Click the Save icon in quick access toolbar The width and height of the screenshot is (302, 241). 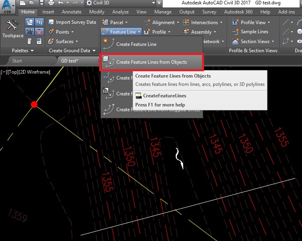click(42, 2)
